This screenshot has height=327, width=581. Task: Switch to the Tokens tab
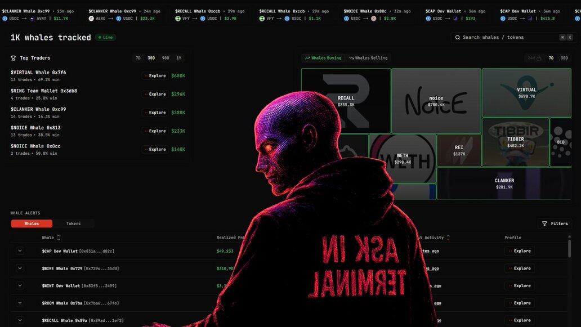click(x=73, y=223)
